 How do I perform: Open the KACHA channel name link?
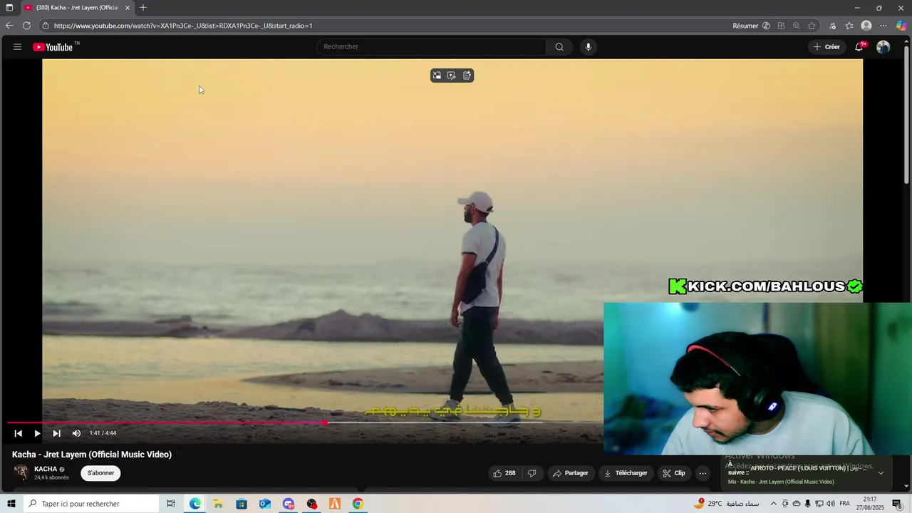coord(46,469)
